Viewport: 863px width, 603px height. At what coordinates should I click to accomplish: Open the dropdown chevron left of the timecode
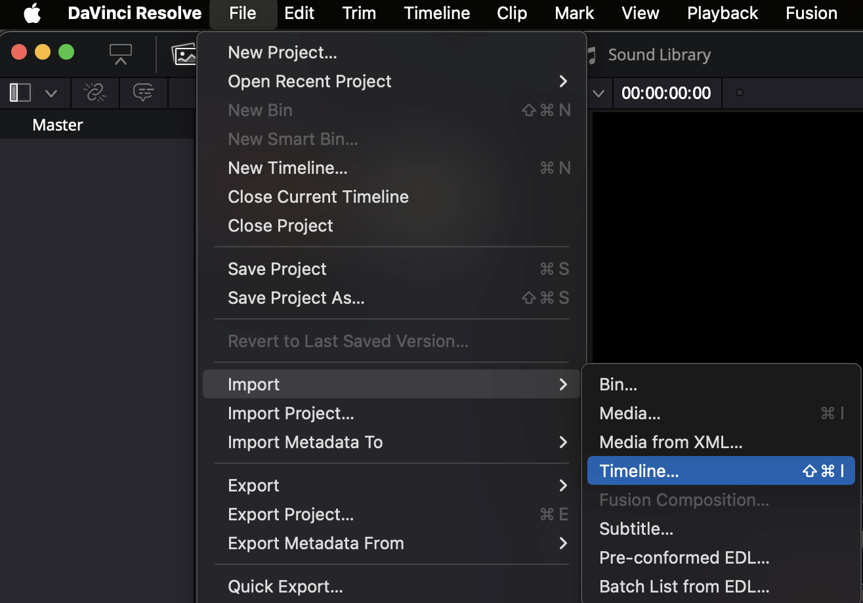(x=599, y=94)
